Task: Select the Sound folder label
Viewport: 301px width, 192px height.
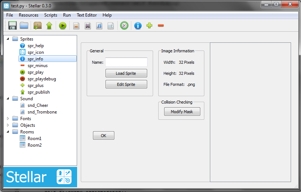Action: pos(27,99)
